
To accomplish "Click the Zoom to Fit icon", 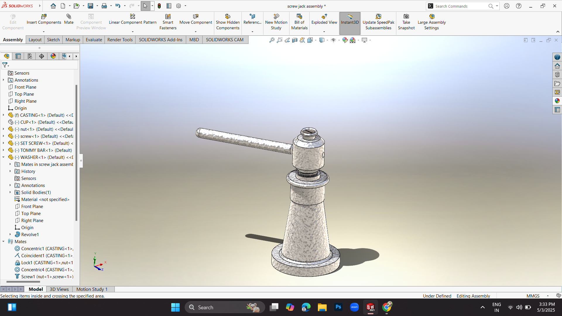I will 272,40.
